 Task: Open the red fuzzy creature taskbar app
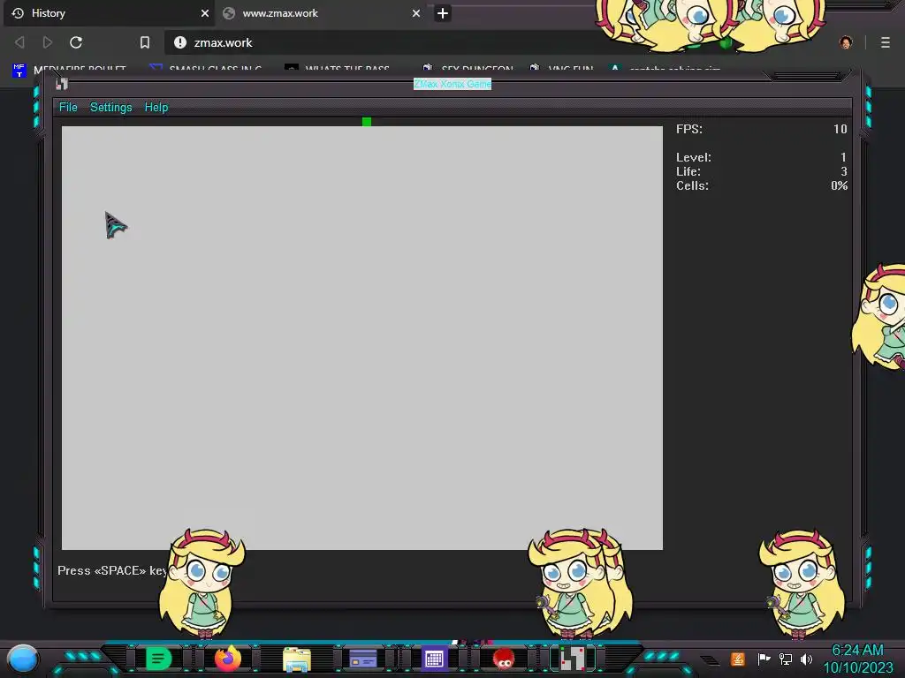(x=503, y=659)
